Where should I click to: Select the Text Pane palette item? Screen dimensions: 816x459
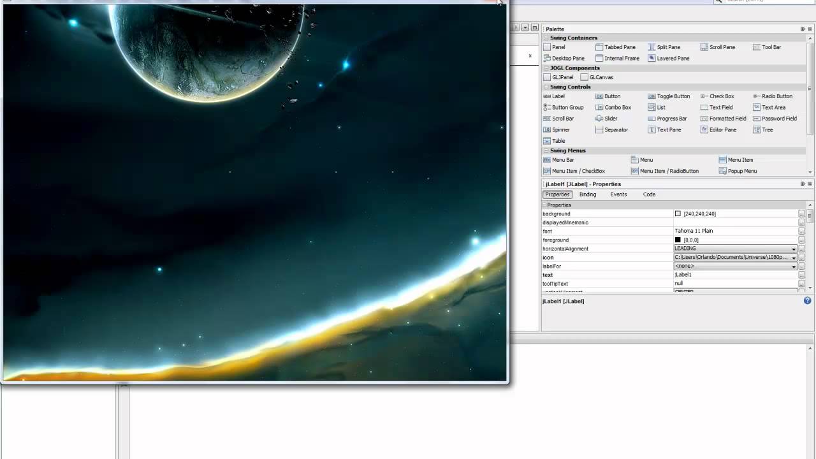(664, 129)
